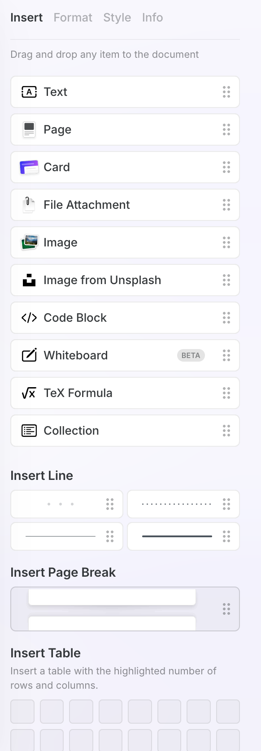Choose the Card block icon
Screen dimensions: 261x751
coord(29,167)
